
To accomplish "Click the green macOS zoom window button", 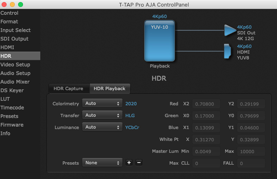I will (20, 4).
